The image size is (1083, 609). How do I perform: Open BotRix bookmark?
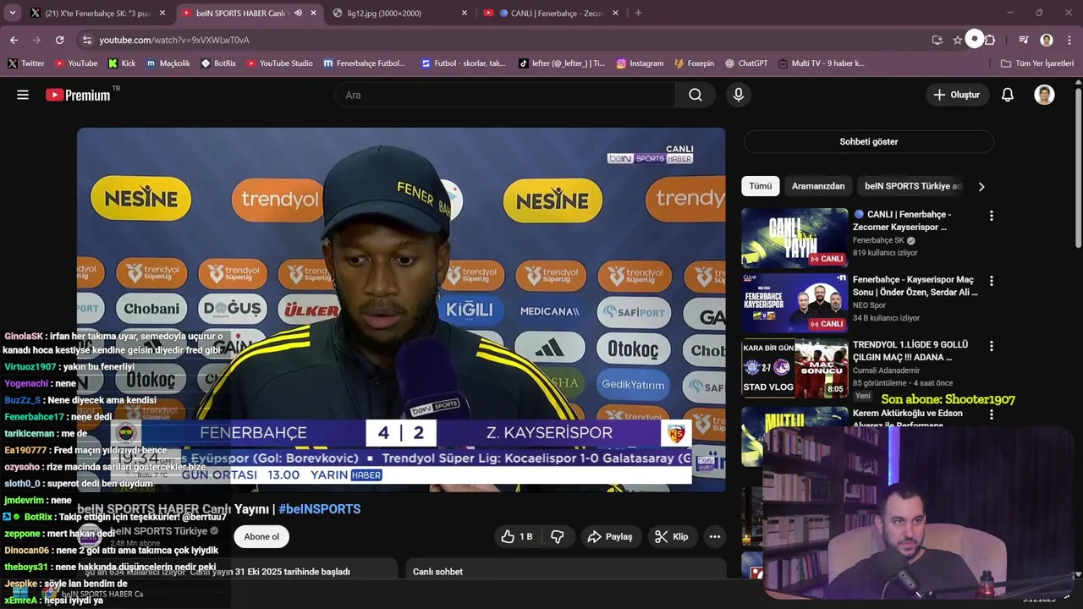[x=218, y=63]
